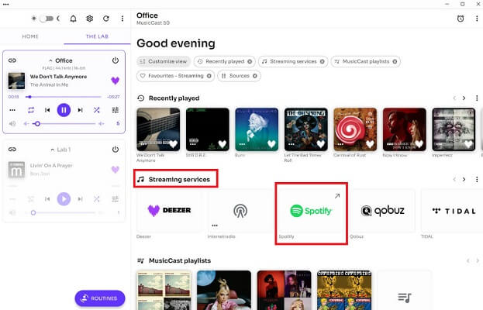The width and height of the screenshot is (483, 310).
Task: Skip to previous track in Office
Action: pos(47,110)
